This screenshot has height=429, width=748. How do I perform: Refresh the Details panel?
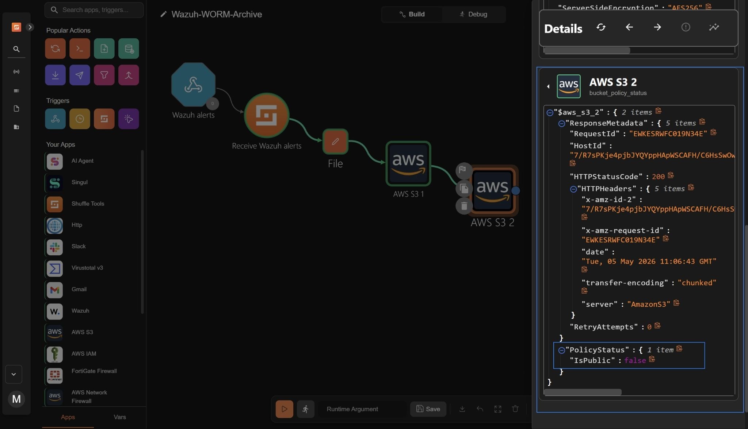601,27
